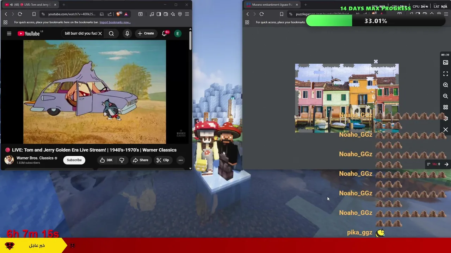This screenshot has height=253, width=451.
Task: Open Leo AI sparkle icon
Action: pos(173,14)
